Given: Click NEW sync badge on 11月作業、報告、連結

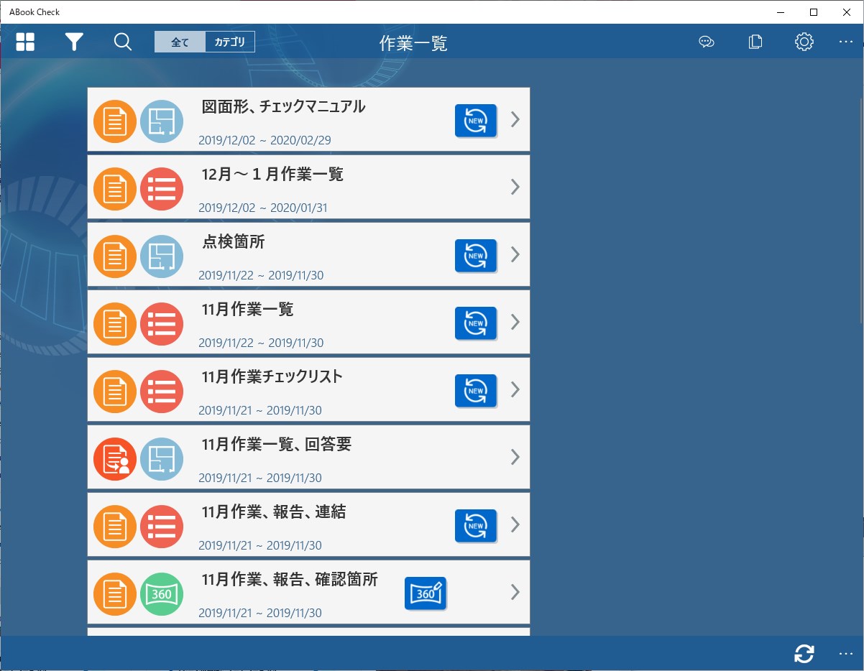Looking at the screenshot, I should click(476, 525).
